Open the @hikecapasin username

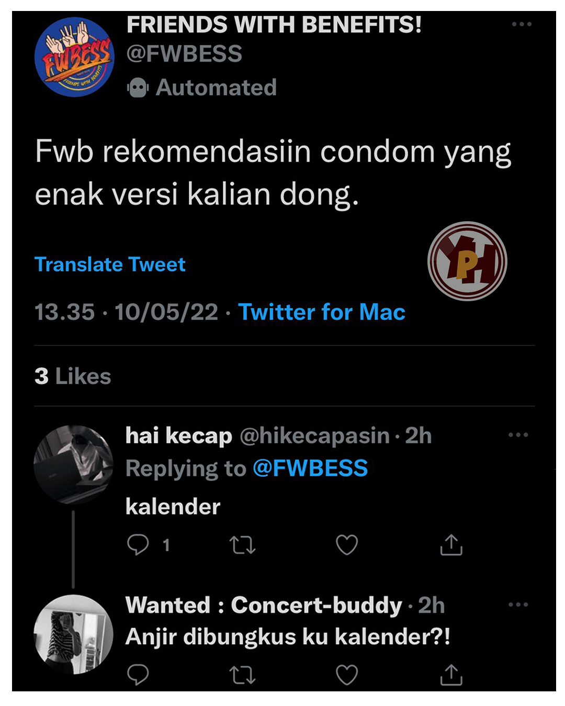click(314, 436)
